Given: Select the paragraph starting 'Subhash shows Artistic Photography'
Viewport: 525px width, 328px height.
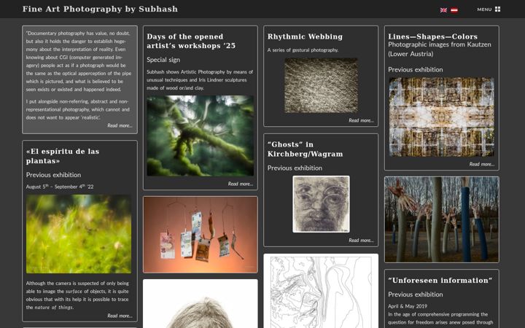Looking at the screenshot, I should (200, 80).
